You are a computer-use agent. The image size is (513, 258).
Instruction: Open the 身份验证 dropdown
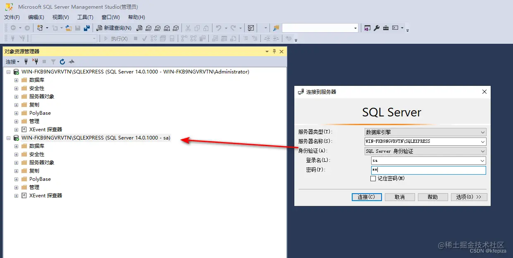pos(425,151)
